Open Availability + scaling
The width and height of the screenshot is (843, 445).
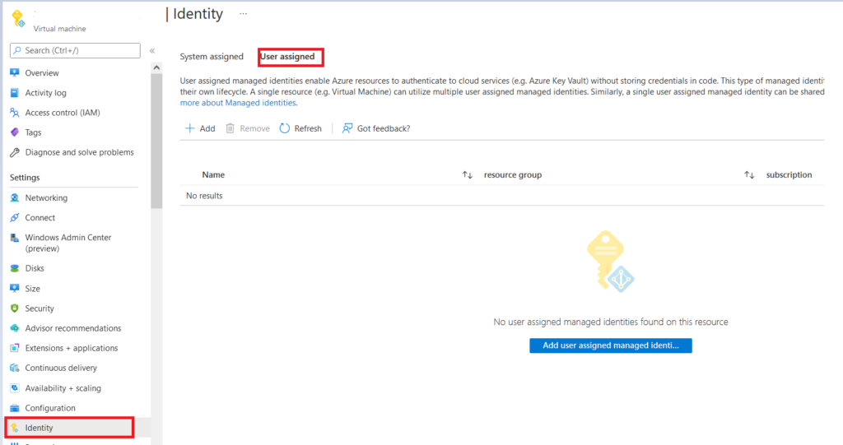click(x=63, y=388)
